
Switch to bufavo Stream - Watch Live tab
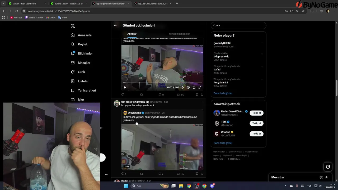[x=69, y=4]
